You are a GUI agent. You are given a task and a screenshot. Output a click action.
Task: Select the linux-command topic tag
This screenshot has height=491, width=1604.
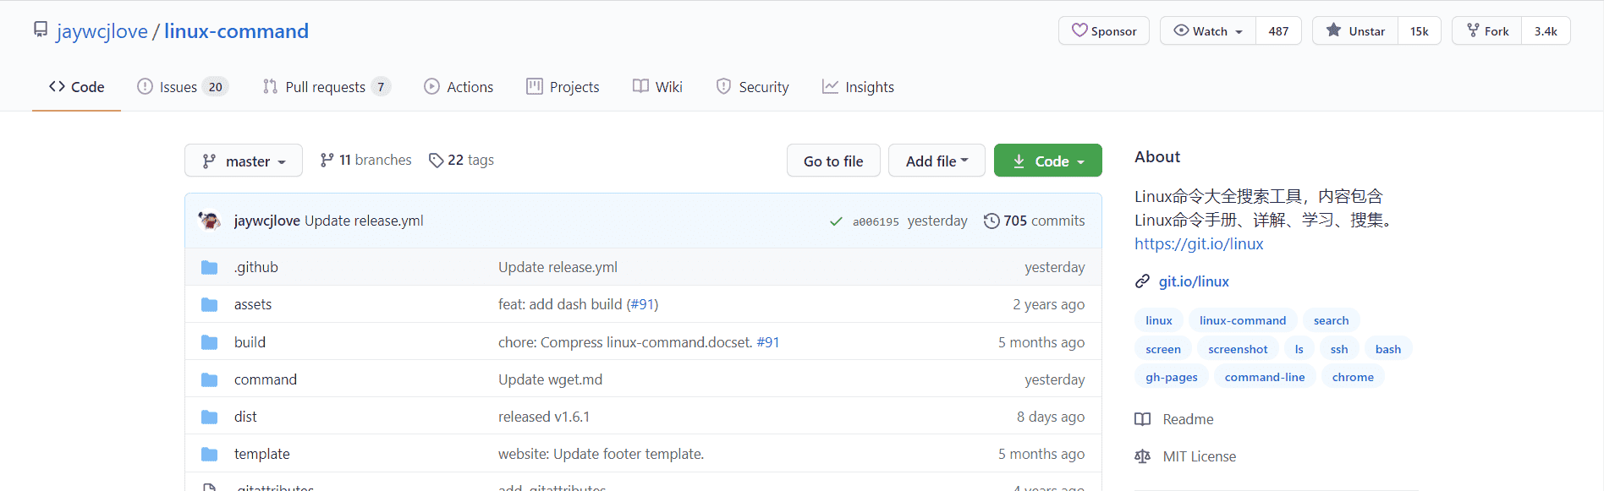pyautogui.click(x=1243, y=320)
